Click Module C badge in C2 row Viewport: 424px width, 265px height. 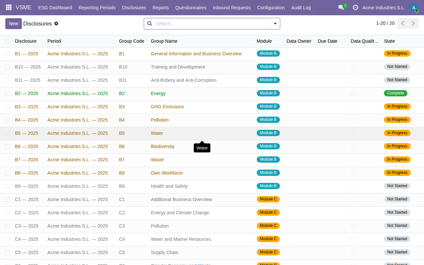[x=268, y=212]
